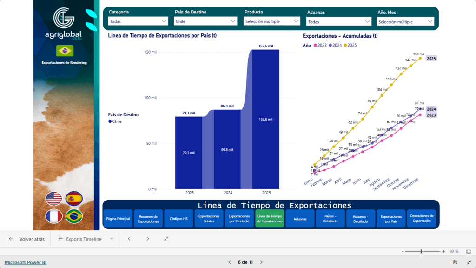Open the Códigos HS navigation tab
The image size is (476, 268).
178,219
